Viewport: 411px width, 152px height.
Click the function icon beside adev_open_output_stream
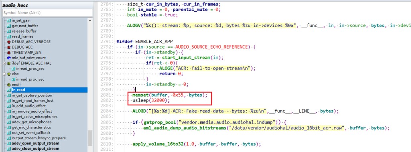pos(9,143)
